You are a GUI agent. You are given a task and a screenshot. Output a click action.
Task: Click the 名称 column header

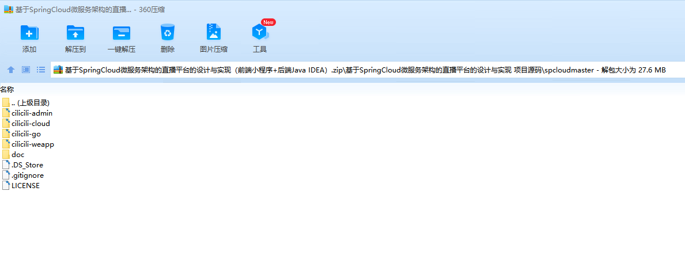click(x=7, y=90)
